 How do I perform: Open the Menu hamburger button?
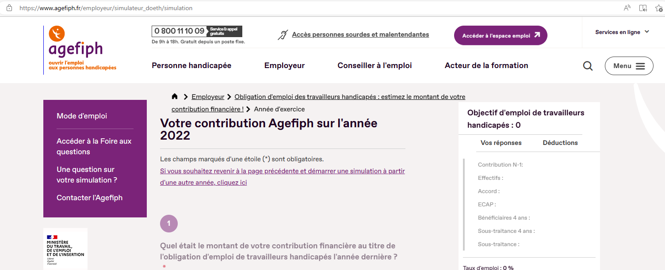[x=629, y=66]
